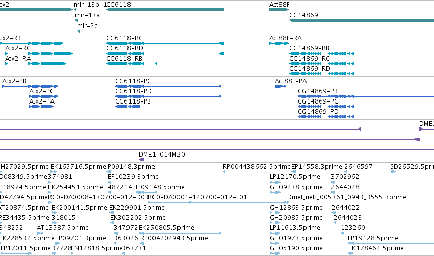This screenshot has width=434, height=256.
Task: Click EST label LP19128.5prime
Action: coord(373,239)
